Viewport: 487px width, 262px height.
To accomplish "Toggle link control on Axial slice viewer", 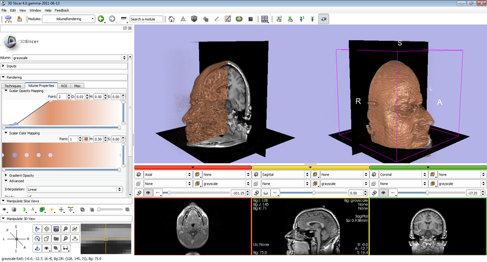I will (x=139, y=193).
